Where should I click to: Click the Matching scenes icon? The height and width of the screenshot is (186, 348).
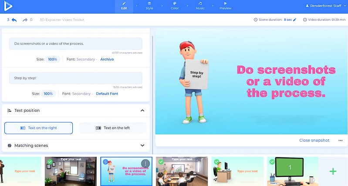click(x=9, y=146)
